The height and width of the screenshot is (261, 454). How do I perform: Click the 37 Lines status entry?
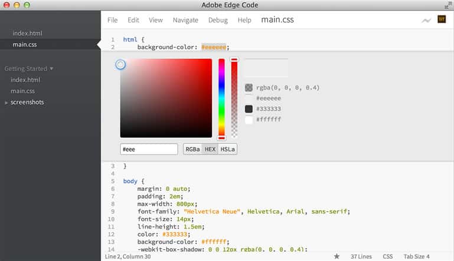click(361, 256)
